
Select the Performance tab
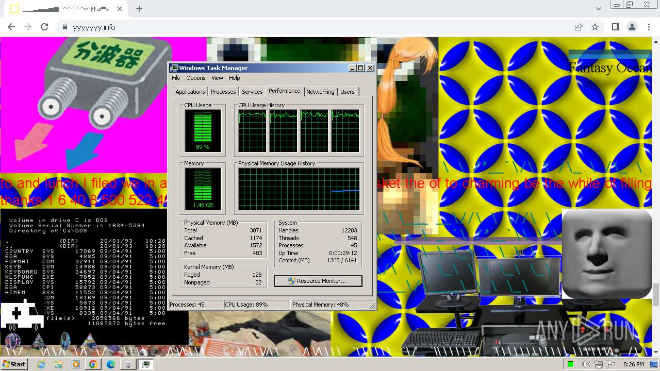click(x=285, y=91)
